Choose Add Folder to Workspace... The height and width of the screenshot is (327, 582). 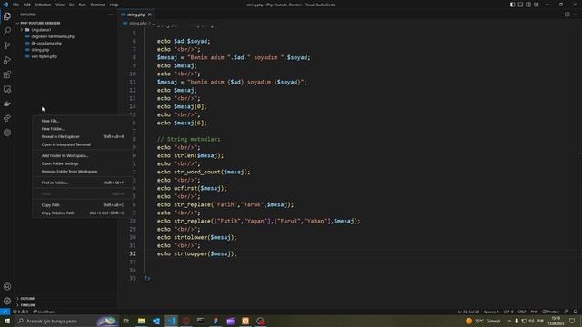coord(82,155)
